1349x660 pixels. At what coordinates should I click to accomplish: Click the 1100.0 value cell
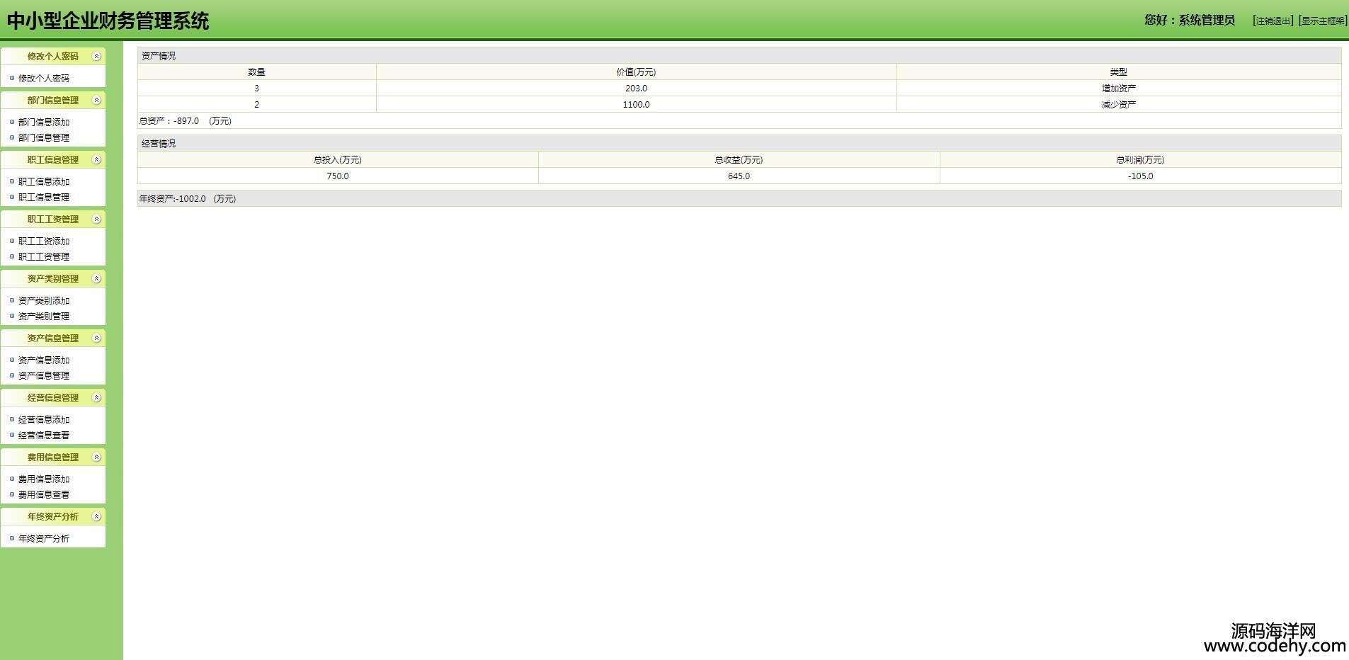[636, 105]
